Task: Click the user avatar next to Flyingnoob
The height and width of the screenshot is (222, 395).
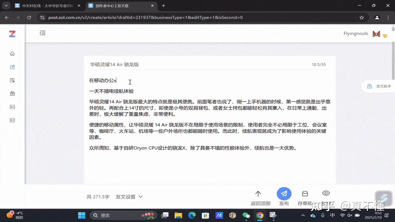Action: [376, 34]
